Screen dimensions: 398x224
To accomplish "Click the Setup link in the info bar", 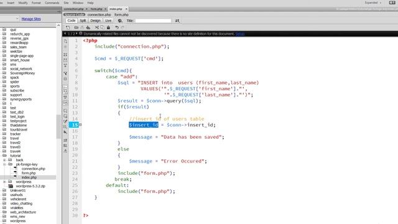I will click(239, 34).
